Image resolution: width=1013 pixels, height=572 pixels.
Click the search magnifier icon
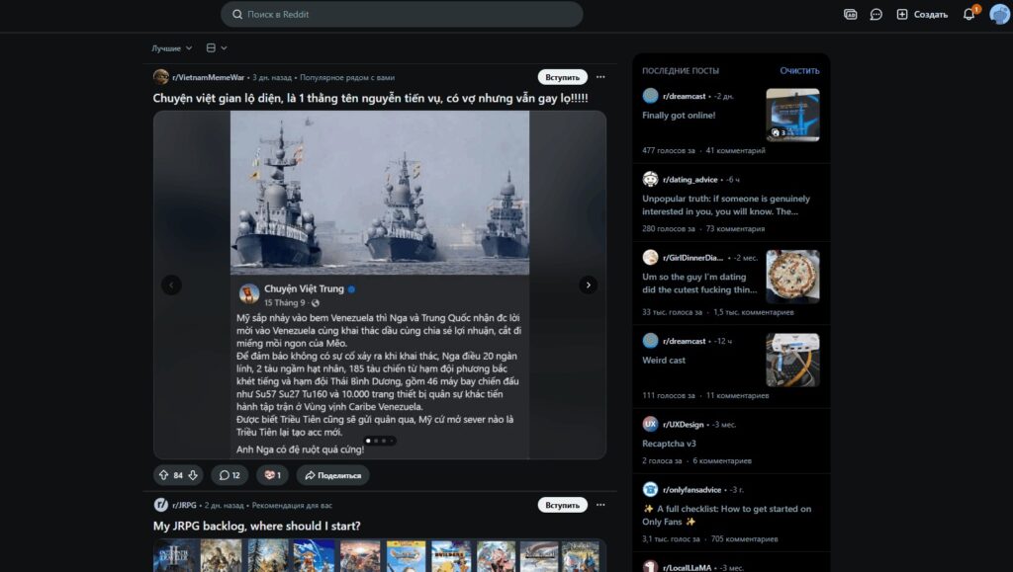(x=237, y=14)
